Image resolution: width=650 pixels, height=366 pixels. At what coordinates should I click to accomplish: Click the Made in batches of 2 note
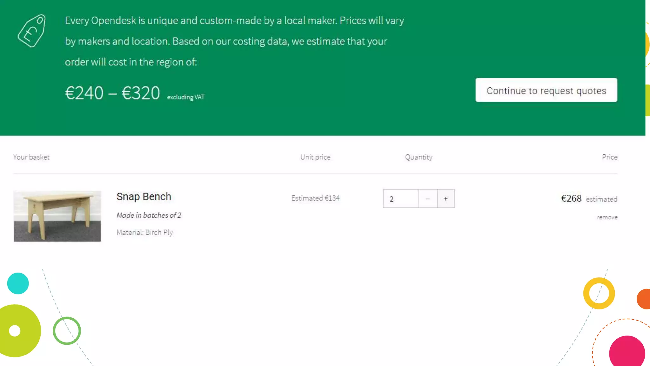(x=149, y=215)
